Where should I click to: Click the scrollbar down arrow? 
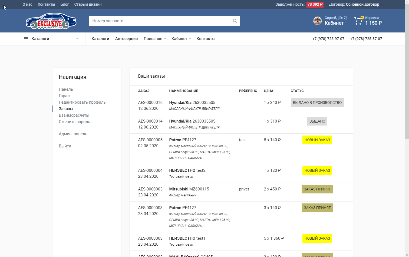(407, 255)
